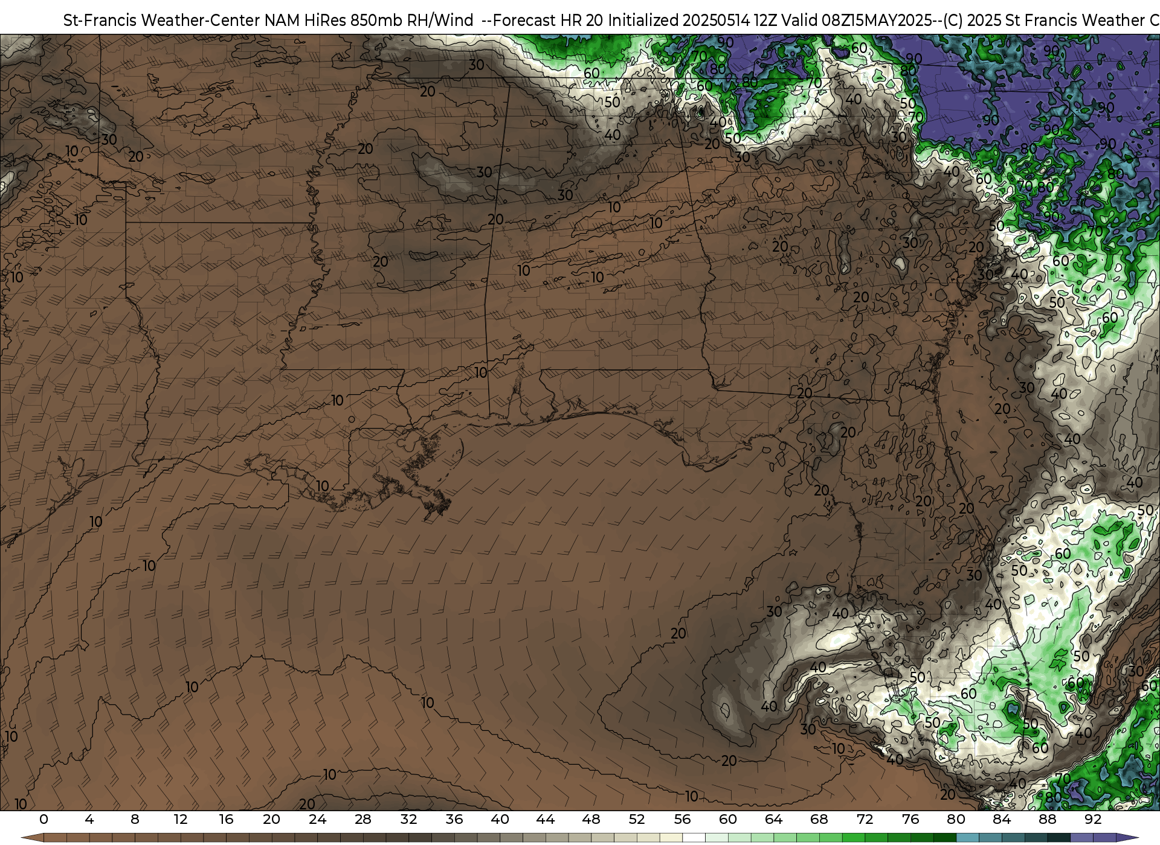Click the '8' label on the color scale

pyautogui.click(x=135, y=819)
